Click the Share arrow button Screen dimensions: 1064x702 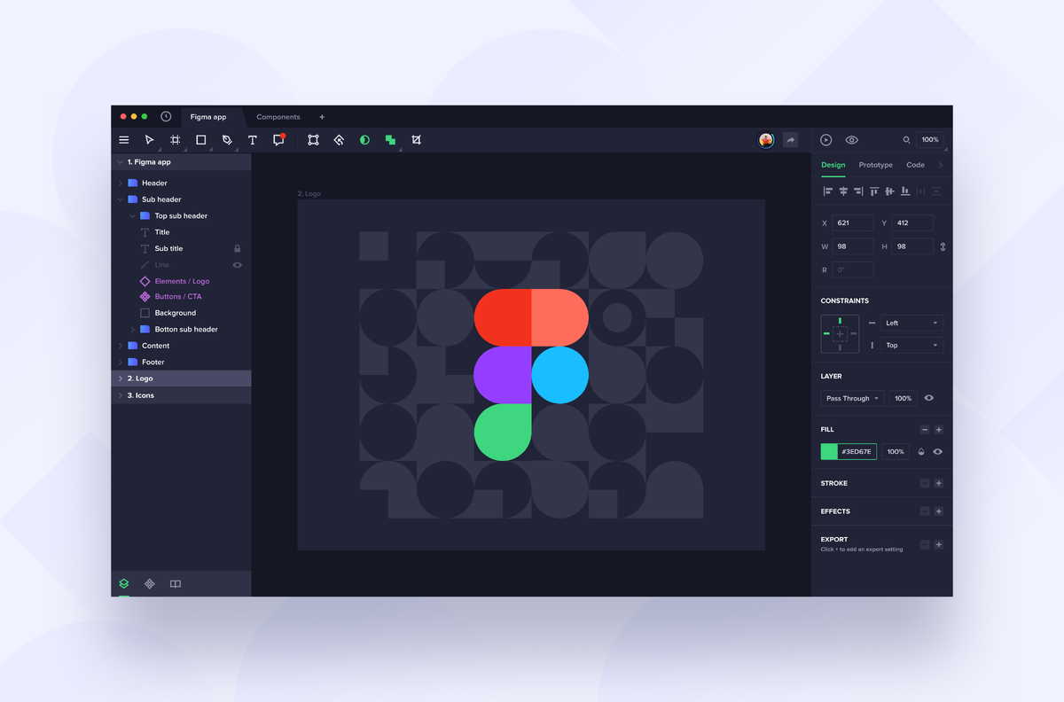790,140
